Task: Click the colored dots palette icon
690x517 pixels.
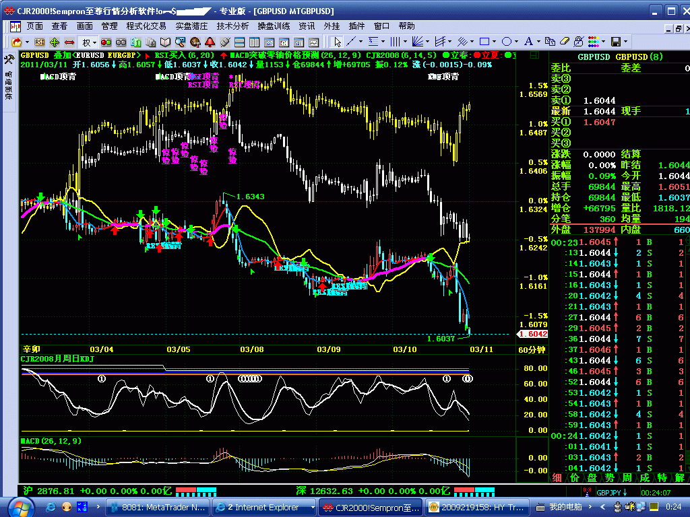Action: [x=593, y=42]
